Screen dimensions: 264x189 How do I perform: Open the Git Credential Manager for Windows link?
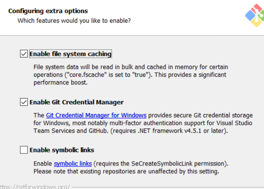[x=96, y=115]
